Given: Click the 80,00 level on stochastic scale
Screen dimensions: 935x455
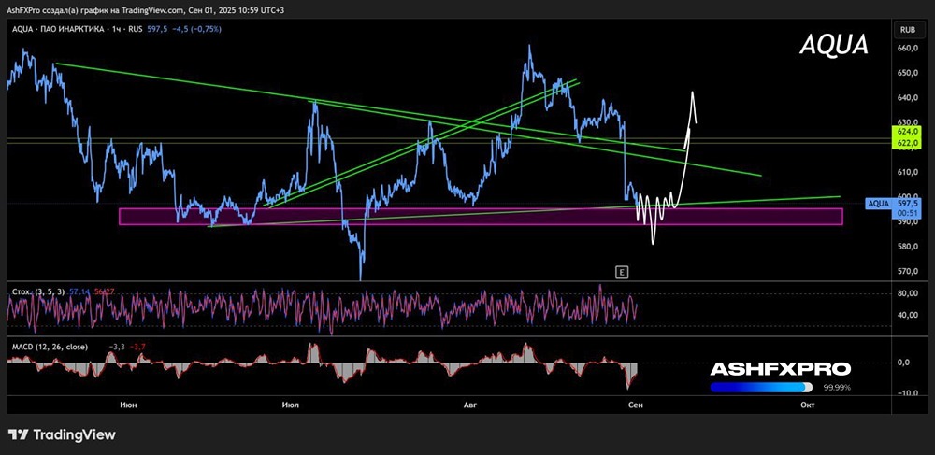Looking at the screenshot, I should pyautogui.click(x=909, y=293).
